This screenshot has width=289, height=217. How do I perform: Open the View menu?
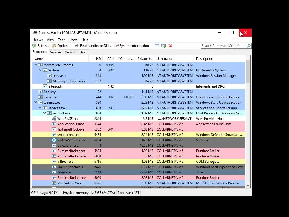(50, 40)
